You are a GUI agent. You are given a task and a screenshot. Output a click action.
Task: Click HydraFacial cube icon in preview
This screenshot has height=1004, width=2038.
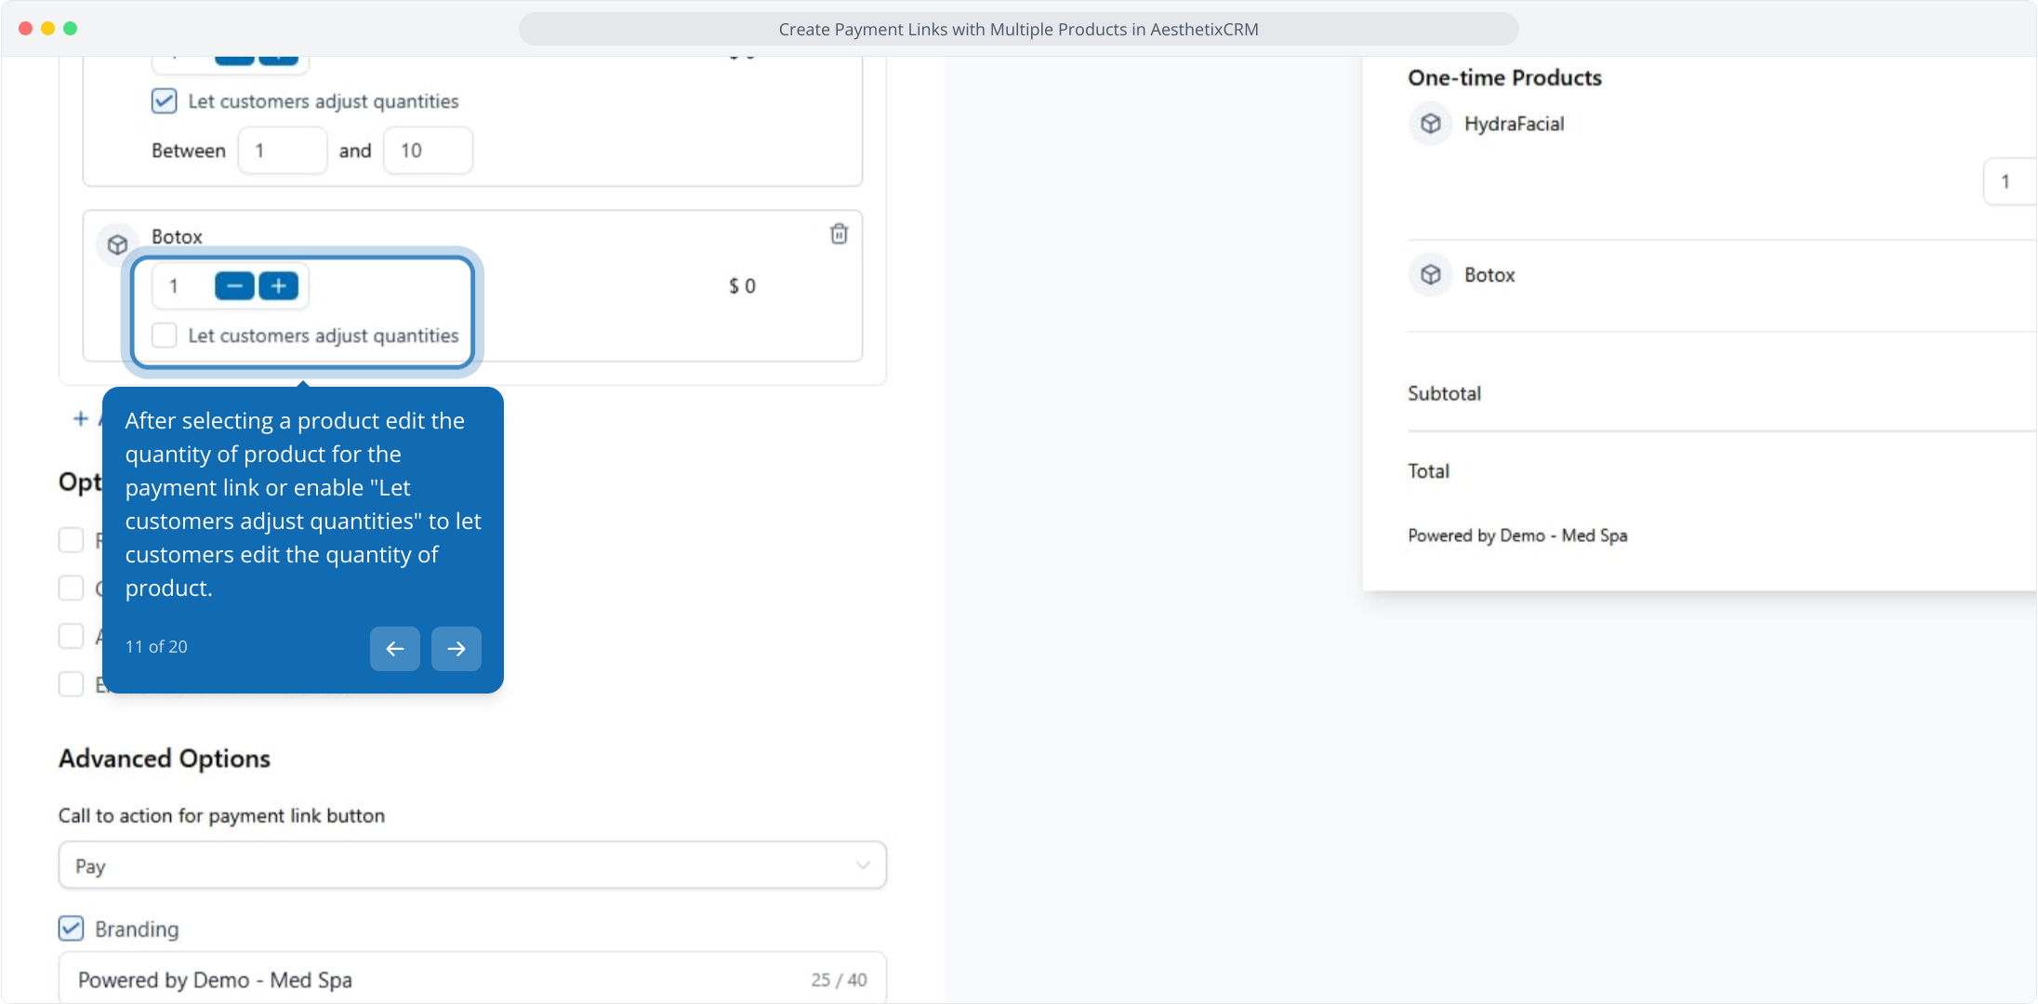point(1430,124)
